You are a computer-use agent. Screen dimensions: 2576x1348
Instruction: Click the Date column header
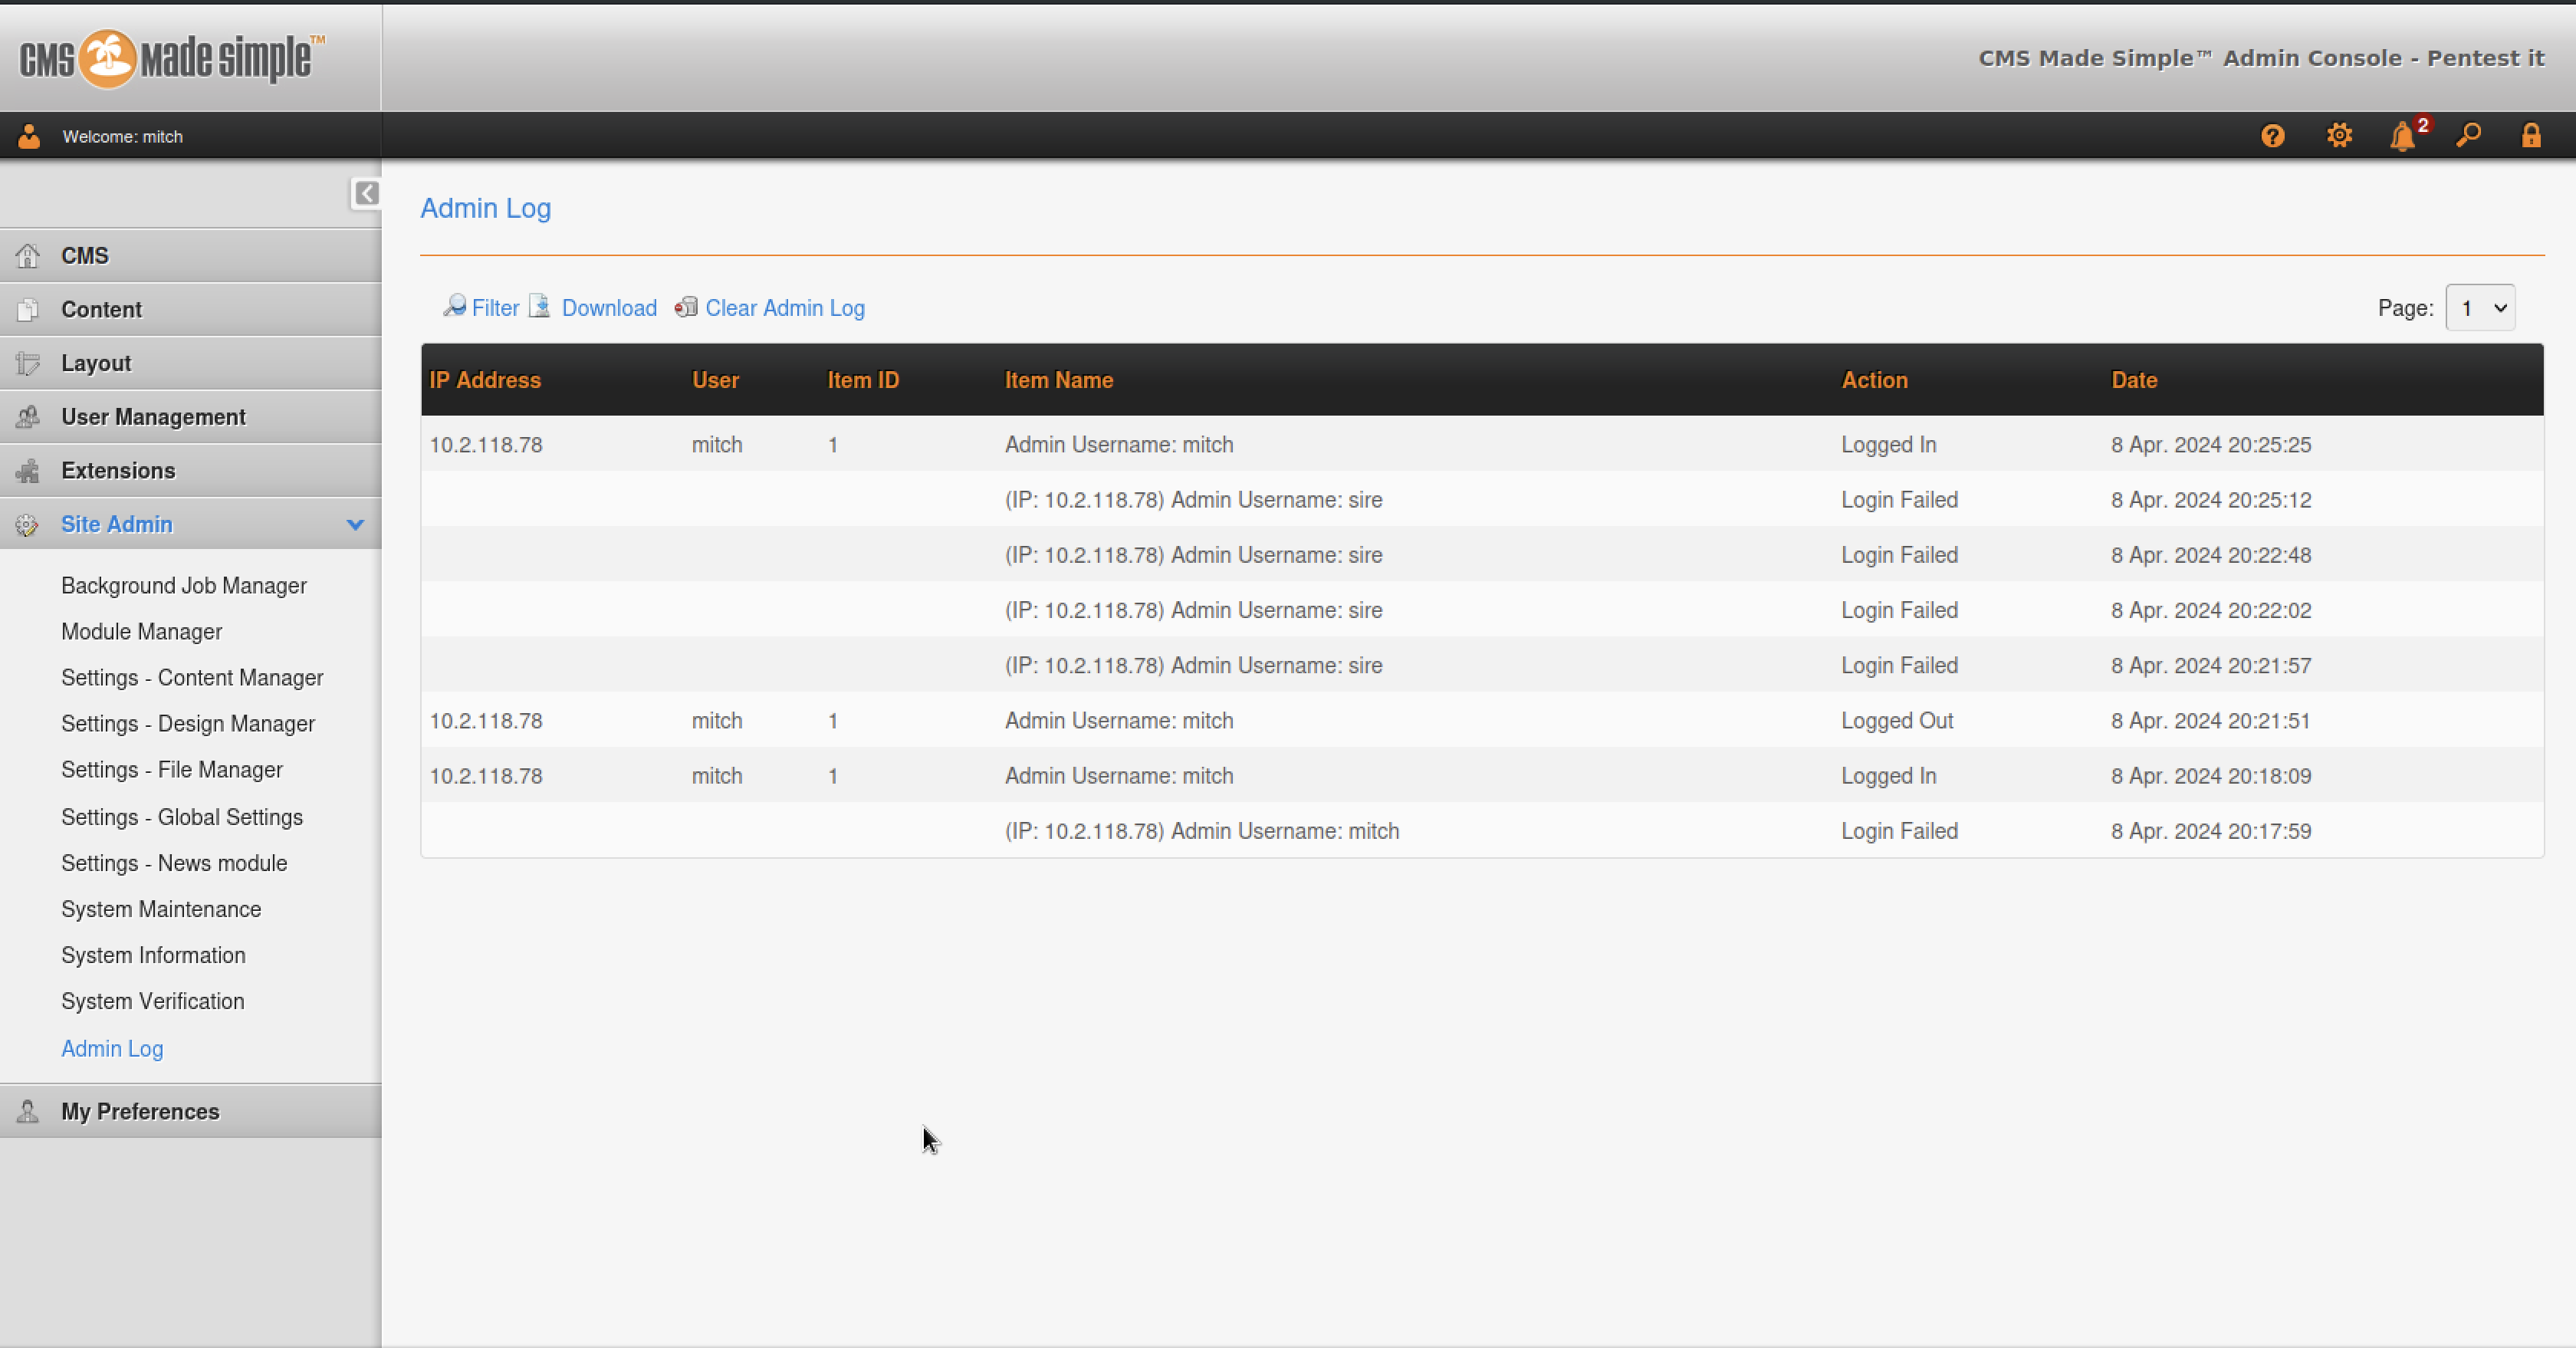coord(2134,380)
